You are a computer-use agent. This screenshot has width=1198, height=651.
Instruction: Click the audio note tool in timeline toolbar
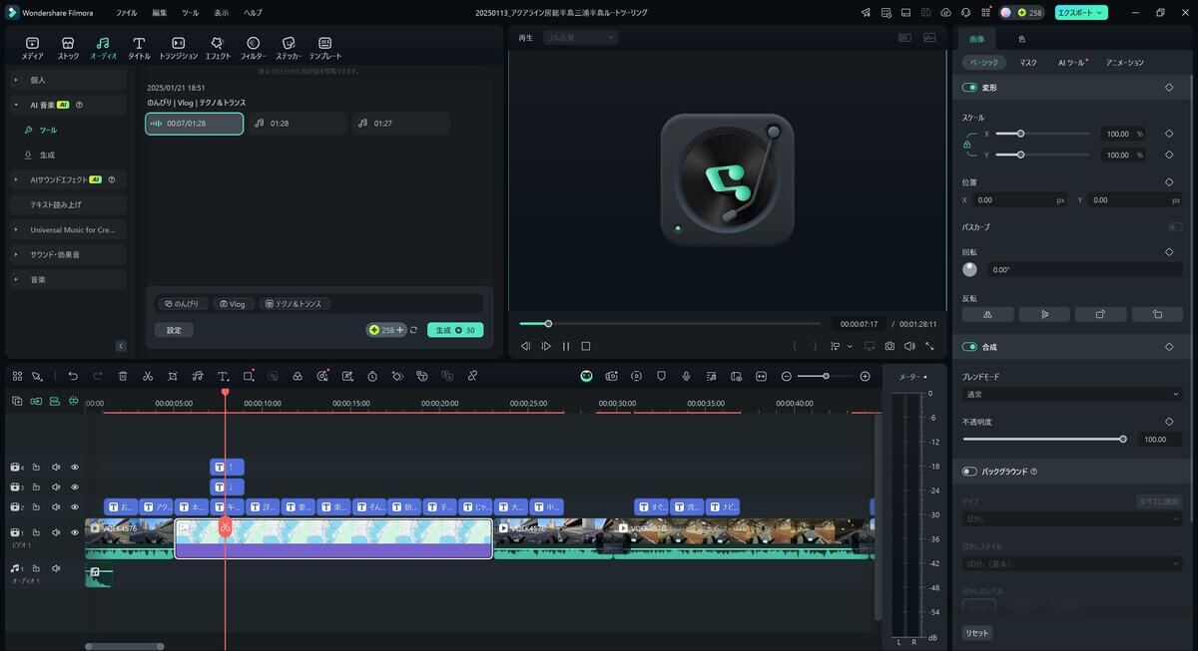point(198,376)
